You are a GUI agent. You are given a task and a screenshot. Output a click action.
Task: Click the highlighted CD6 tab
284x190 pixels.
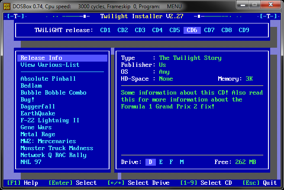(192, 30)
